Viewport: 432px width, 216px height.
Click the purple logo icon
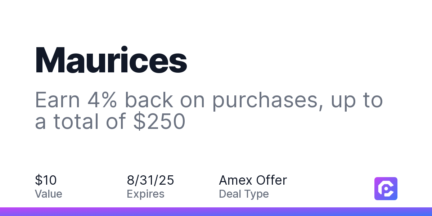386,188
